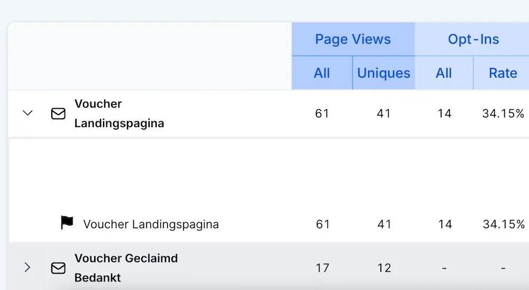Collapse the Voucher Landingspagina row chevron
The width and height of the screenshot is (529, 290).
28,113
